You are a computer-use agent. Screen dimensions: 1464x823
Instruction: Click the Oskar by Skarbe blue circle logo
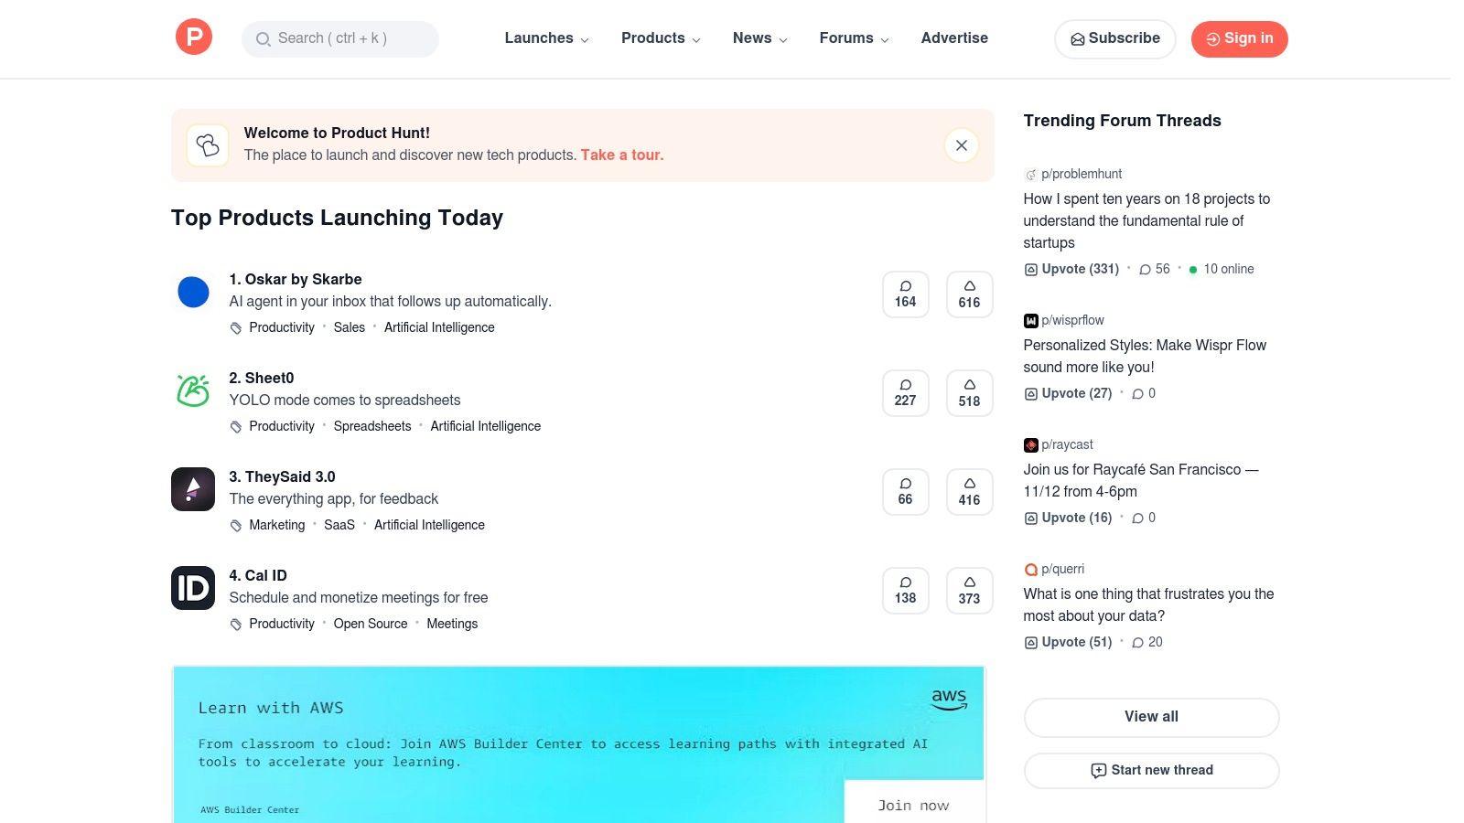pyautogui.click(x=193, y=293)
